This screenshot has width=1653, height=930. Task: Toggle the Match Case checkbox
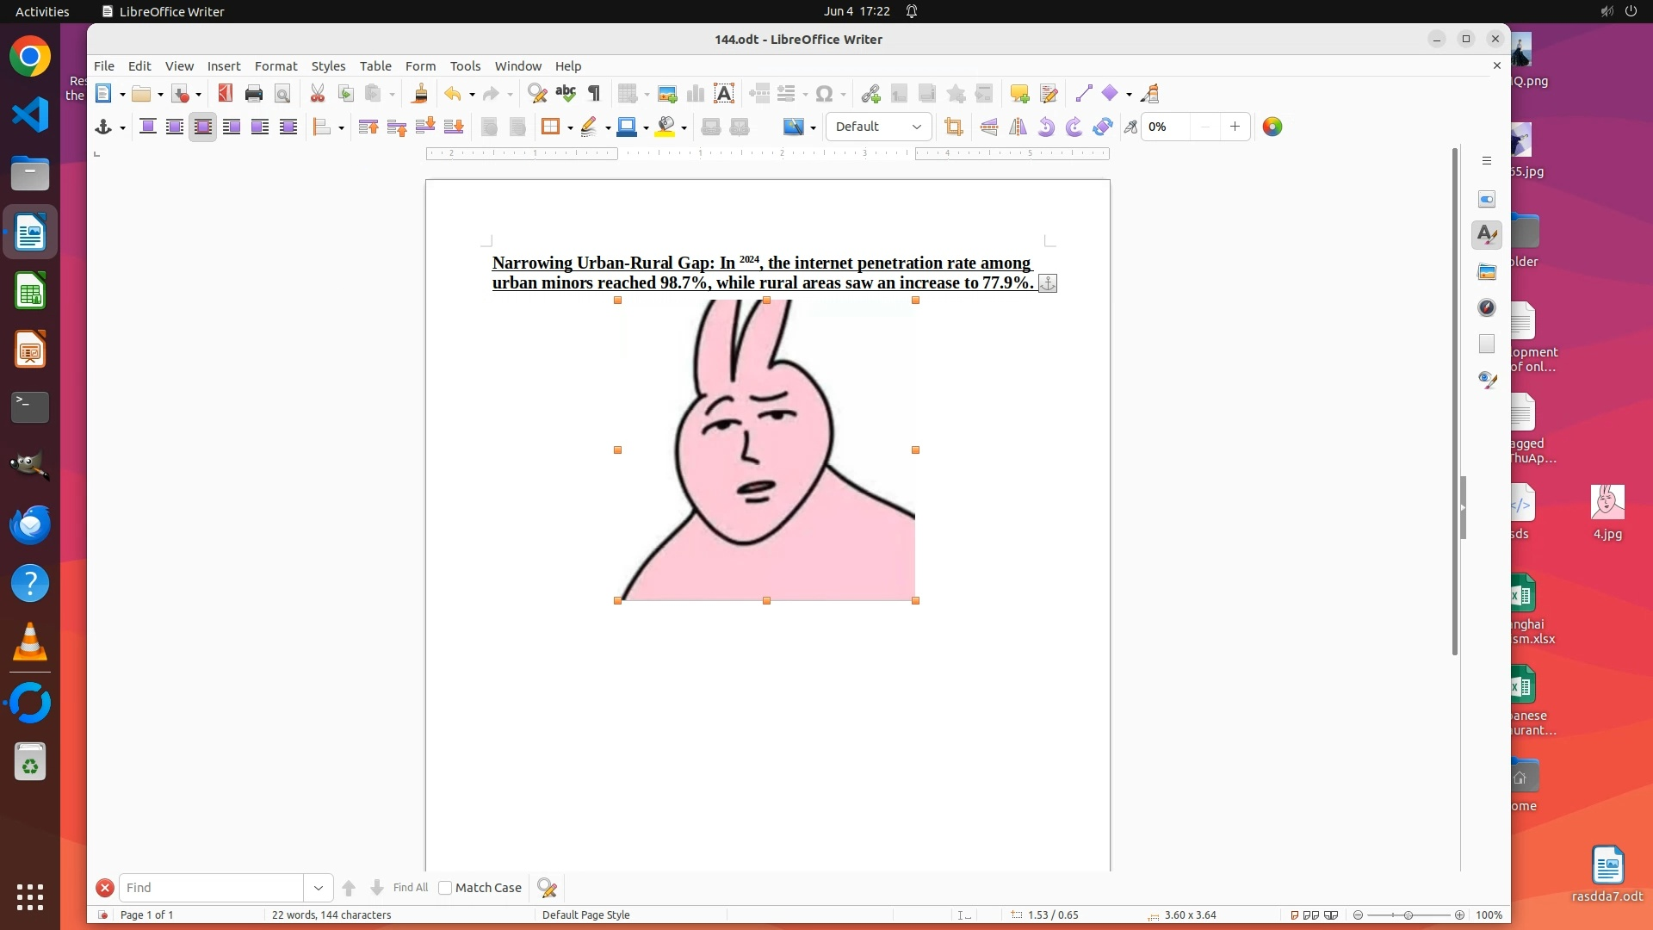(x=445, y=888)
